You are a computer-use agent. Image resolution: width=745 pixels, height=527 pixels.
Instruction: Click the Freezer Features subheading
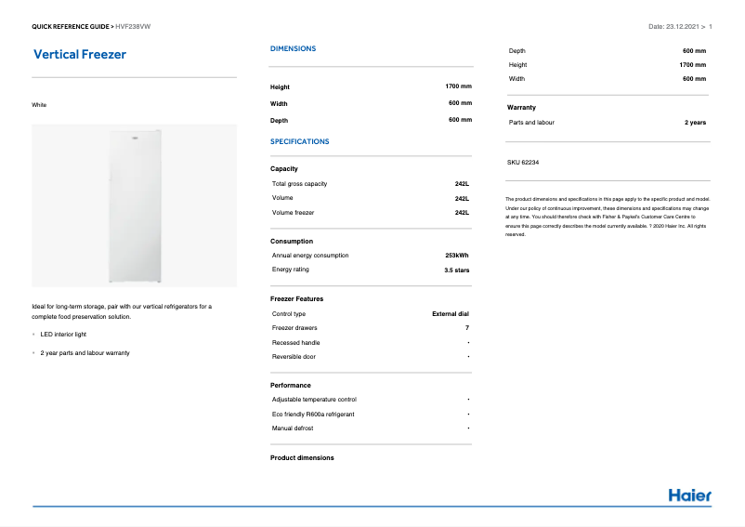click(x=296, y=299)
